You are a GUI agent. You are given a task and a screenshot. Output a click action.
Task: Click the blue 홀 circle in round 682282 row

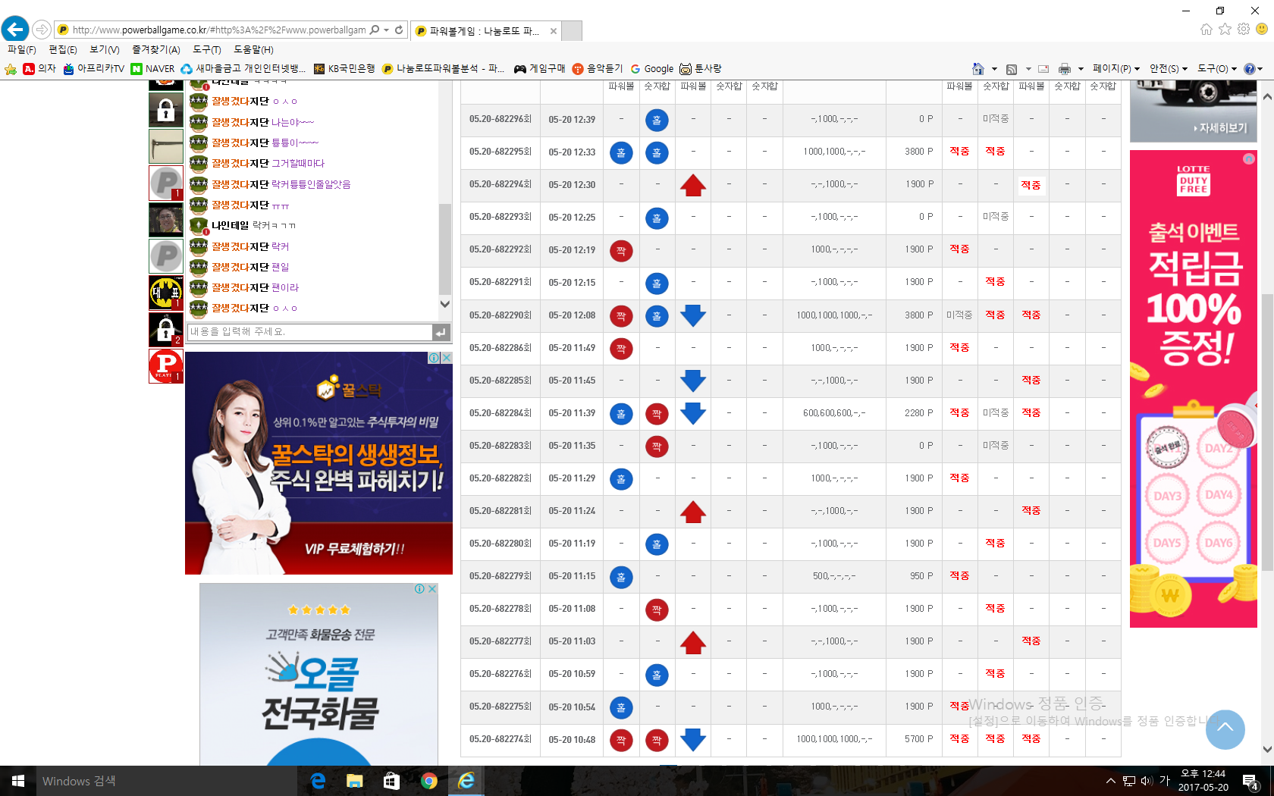point(621,479)
